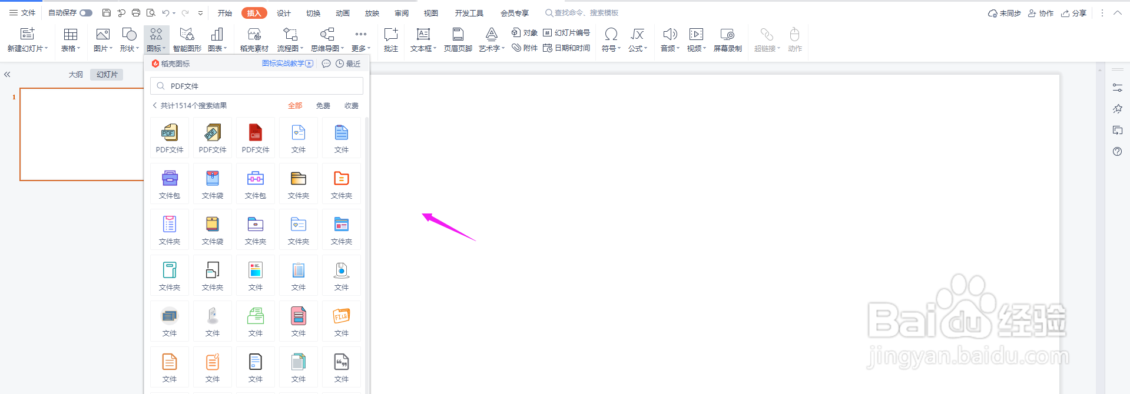Switch to the 动画 ribbon tab
This screenshot has width=1130, height=394.
[x=343, y=13]
